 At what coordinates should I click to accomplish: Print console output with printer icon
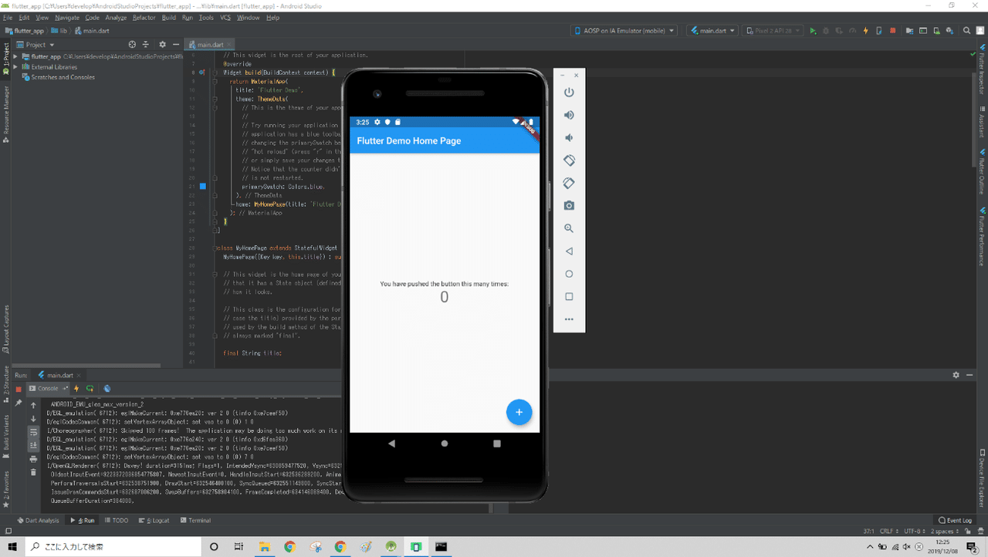(33, 459)
